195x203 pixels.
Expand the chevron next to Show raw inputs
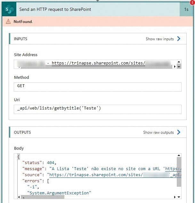(x=179, y=39)
